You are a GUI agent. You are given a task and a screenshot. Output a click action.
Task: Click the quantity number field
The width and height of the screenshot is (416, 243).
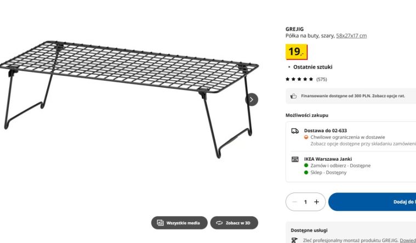pyautogui.click(x=306, y=202)
